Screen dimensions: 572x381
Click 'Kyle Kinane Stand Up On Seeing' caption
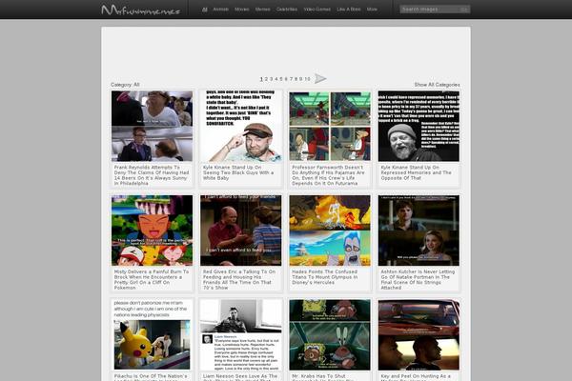238,172
